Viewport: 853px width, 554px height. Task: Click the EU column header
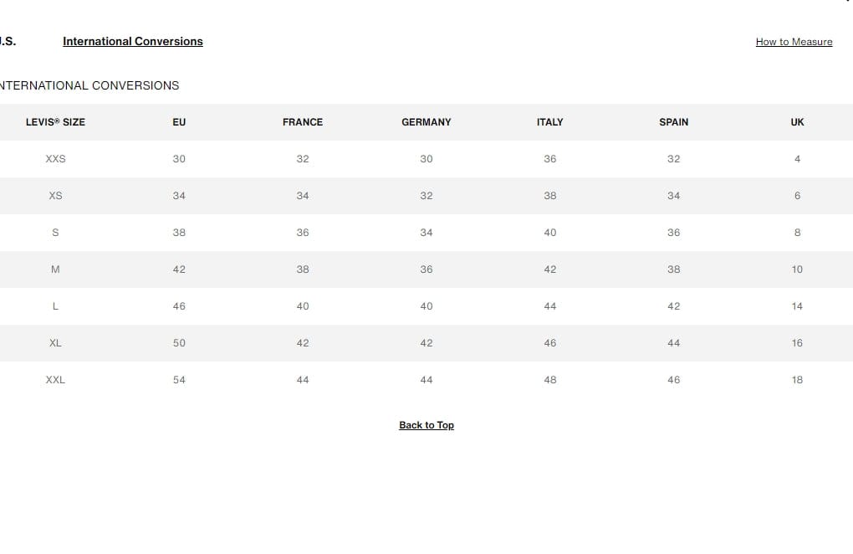(x=179, y=122)
